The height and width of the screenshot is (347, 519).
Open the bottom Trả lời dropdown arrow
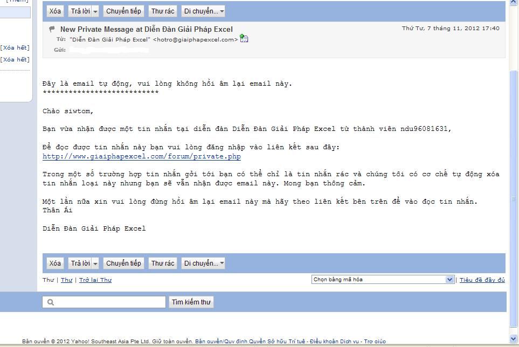(95, 263)
